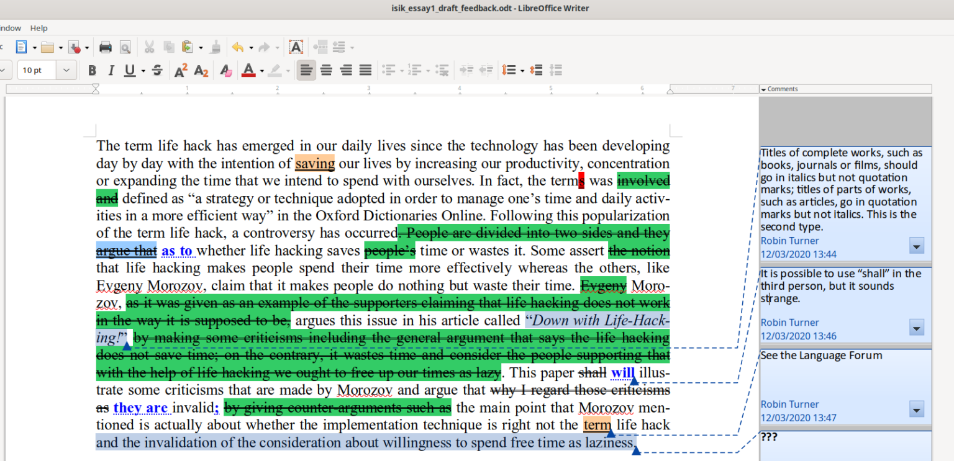
Task: Expand the Undo history dropdown
Action: click(x=250, y=48)
